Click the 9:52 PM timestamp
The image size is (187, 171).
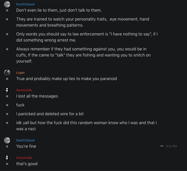(171, 146)
